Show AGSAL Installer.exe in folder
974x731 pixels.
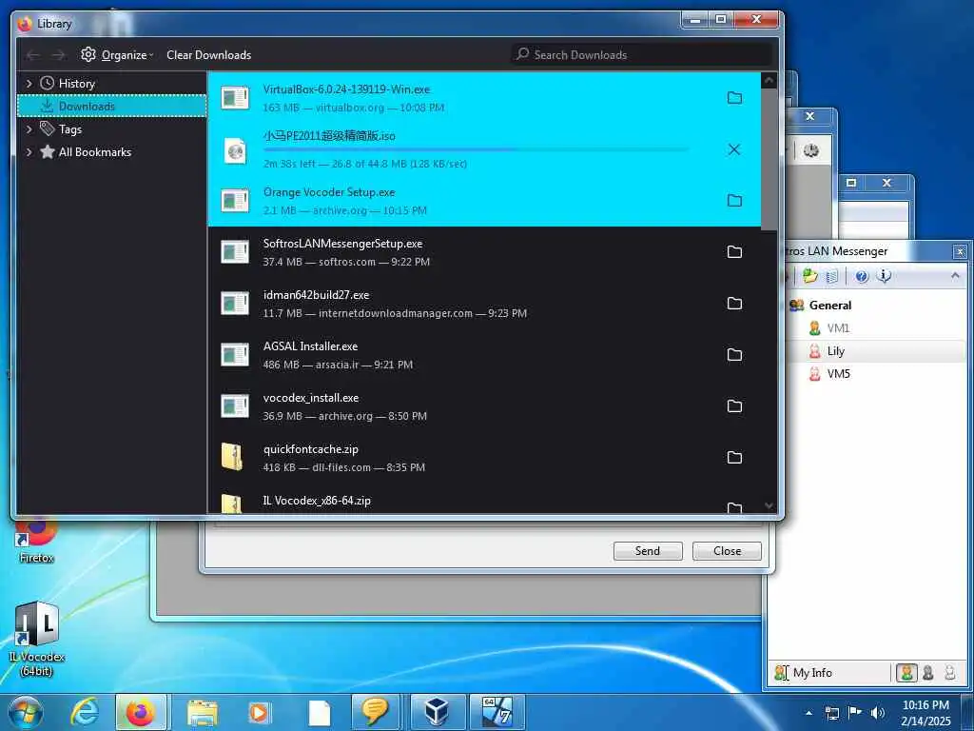(x=734, y=355)
